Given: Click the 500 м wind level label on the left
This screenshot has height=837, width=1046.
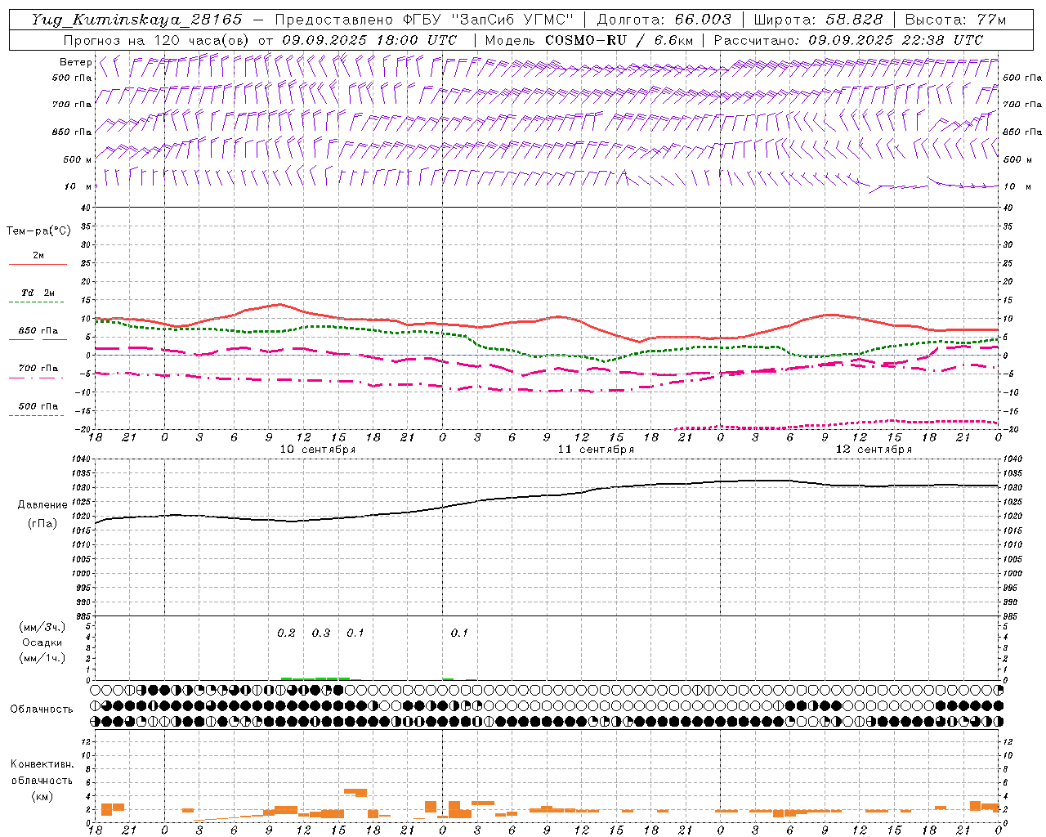Looking at the screenshot, I should (x=78, y=159).
